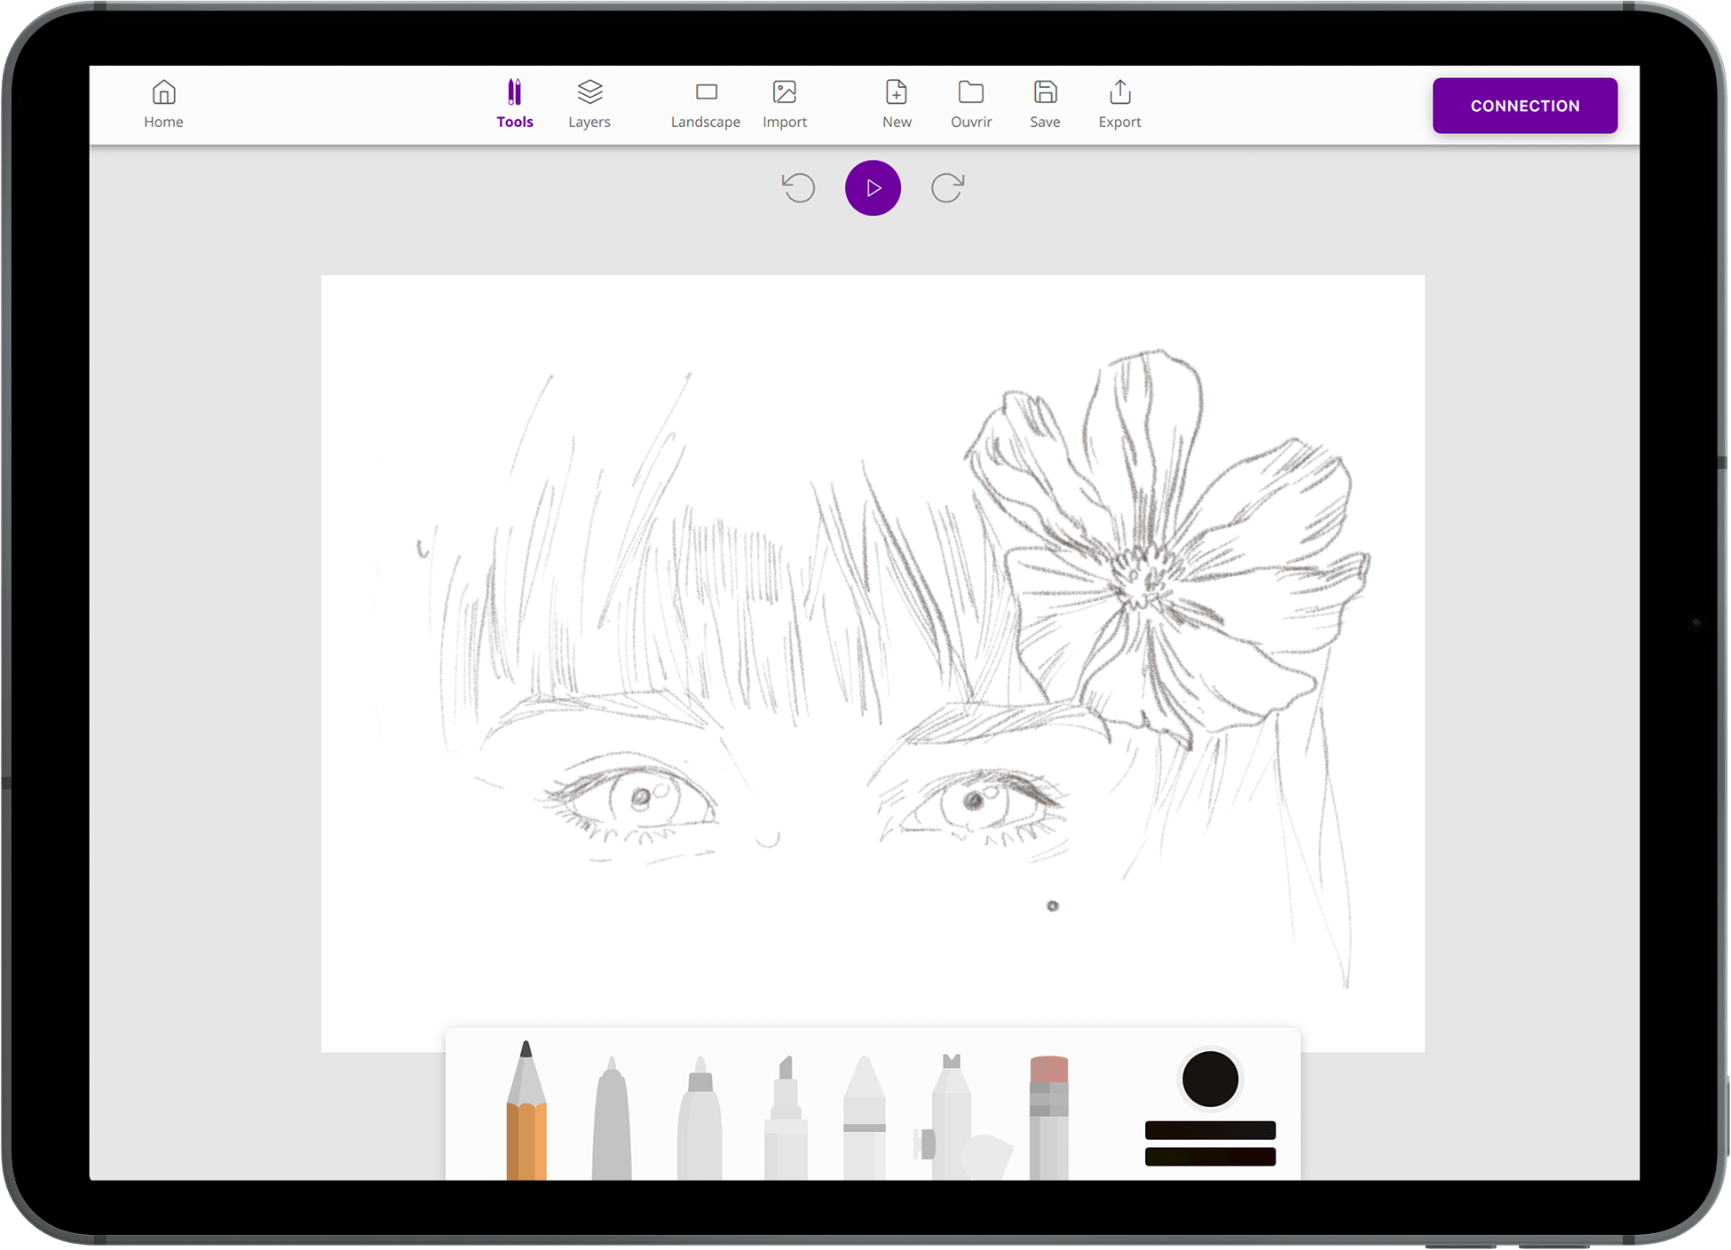Export the drawing
The image size is (1731, 1250).
pos(1119,105)
